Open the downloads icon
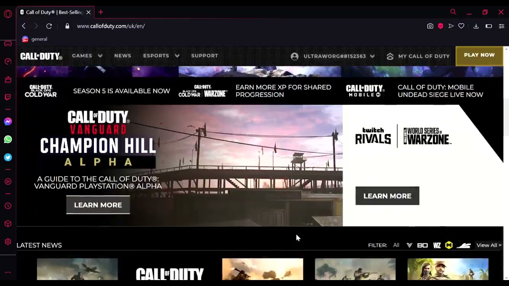The height and width of the screenshot is (286, 509). [476, 26]
